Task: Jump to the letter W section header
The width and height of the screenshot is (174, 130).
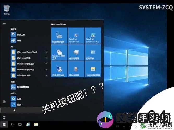Action: [x=12, y=47]
